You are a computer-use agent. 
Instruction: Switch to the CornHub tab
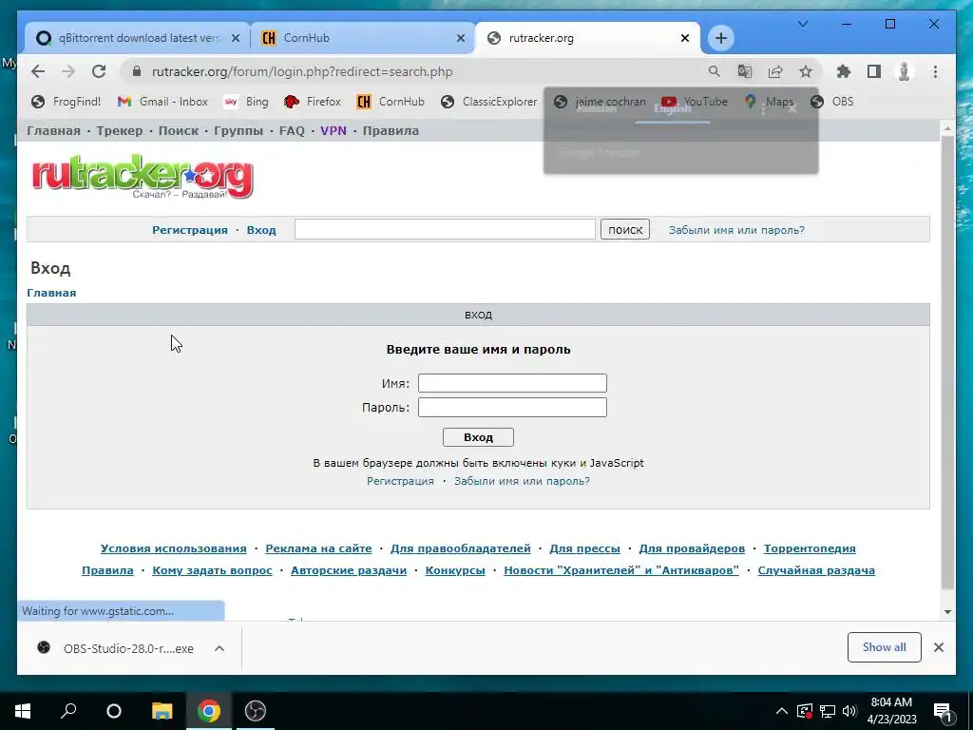click(x=363, y=38)
